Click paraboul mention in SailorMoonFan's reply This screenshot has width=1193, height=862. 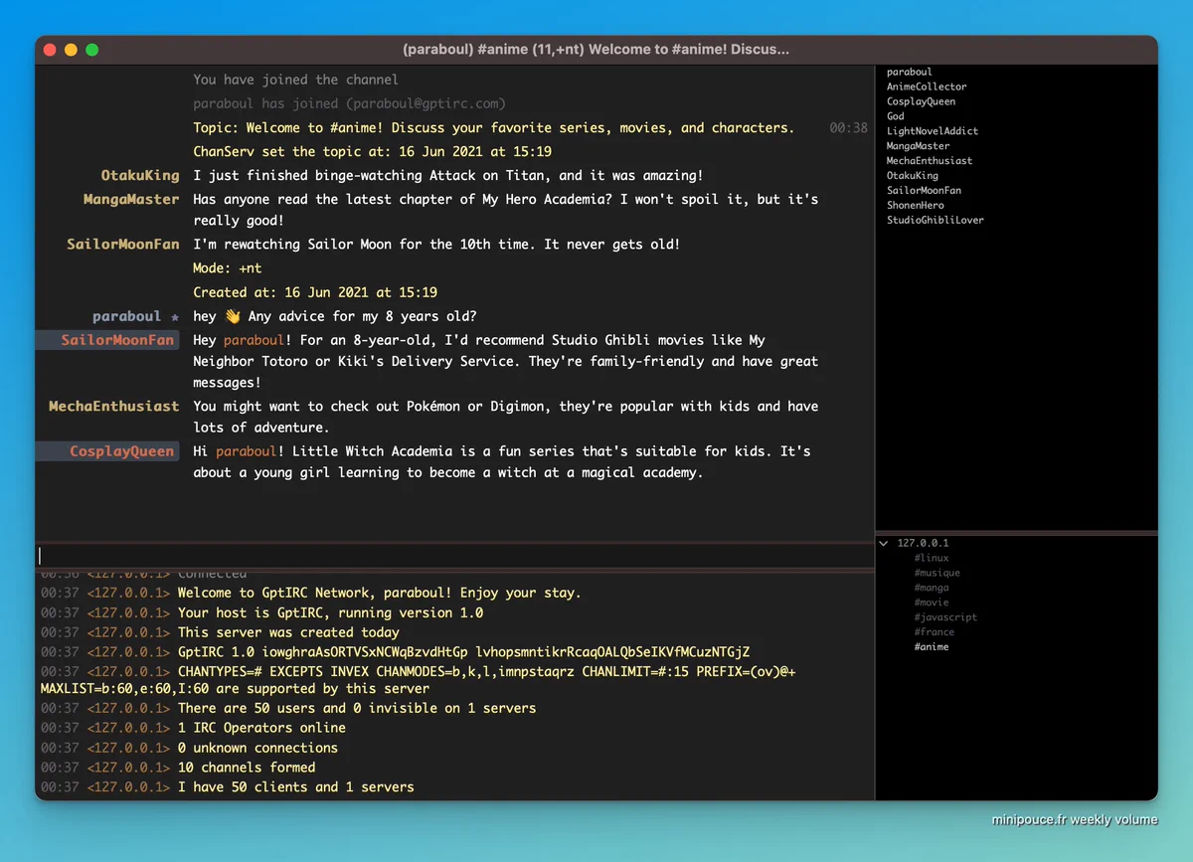click(254, 341)
